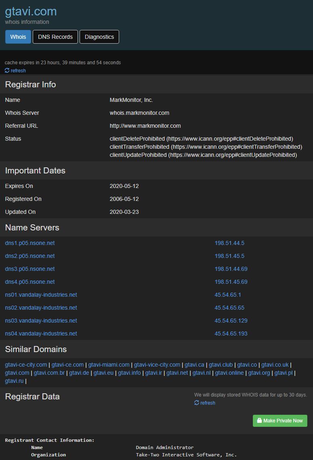Open similar domain gtavi.info
Image resolution: width=313 pixels, height=460 pixels.
pyautogui.click(x=129, y=373)
